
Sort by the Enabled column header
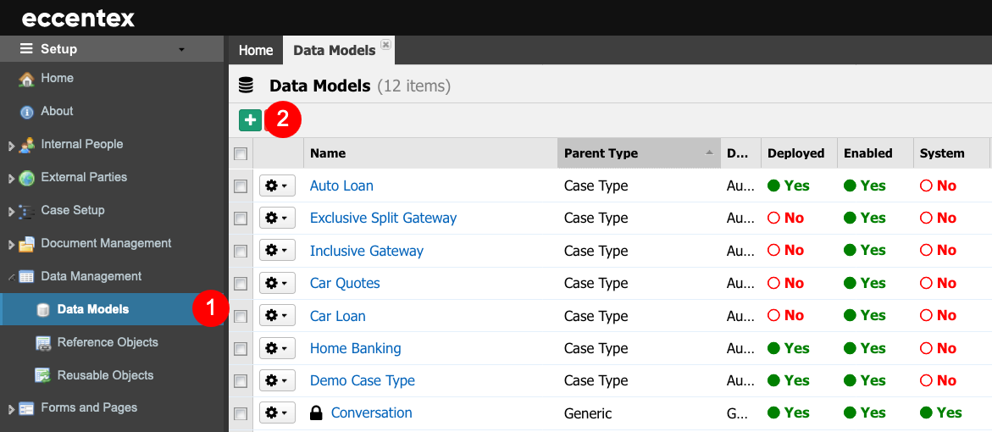click(x=875, y=153)
